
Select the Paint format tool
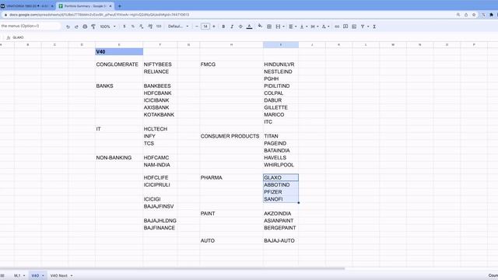click(x=93, y=26)
